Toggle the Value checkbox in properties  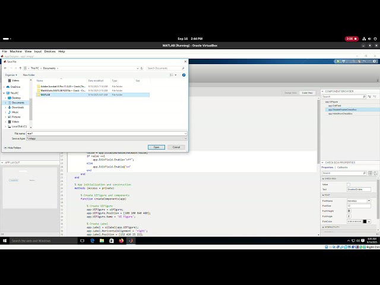click(349, 185)
